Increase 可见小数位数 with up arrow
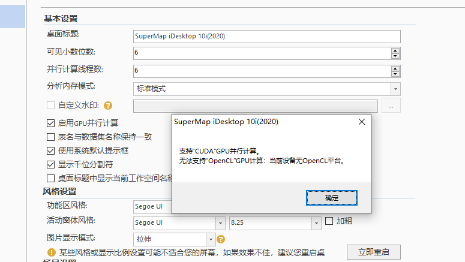Image resolution: width=465 pixels, height=262 pixels. [395, 51]
